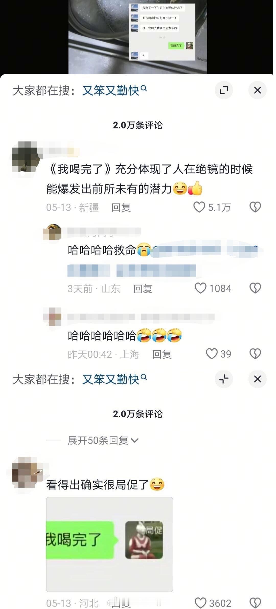
Task: Like the 河北 comment with 3602 likes
Action: [x=200, y=603]
